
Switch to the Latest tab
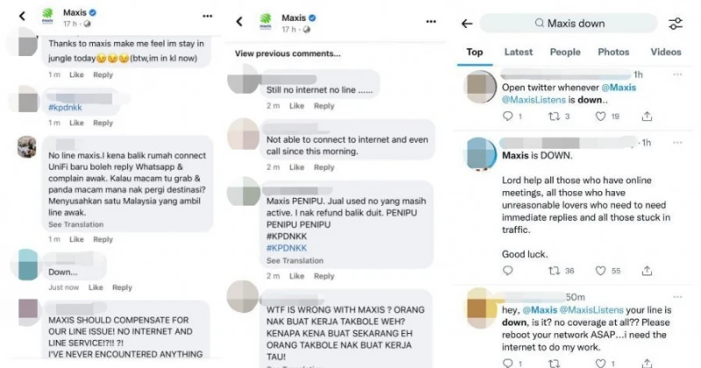coord(518,53)
